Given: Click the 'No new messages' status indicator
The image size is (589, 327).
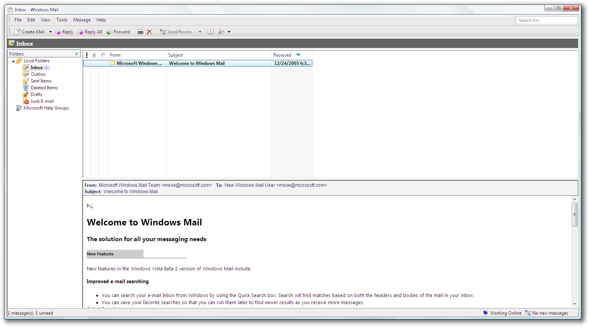Looking at the screenshot, I should [547, 313].
